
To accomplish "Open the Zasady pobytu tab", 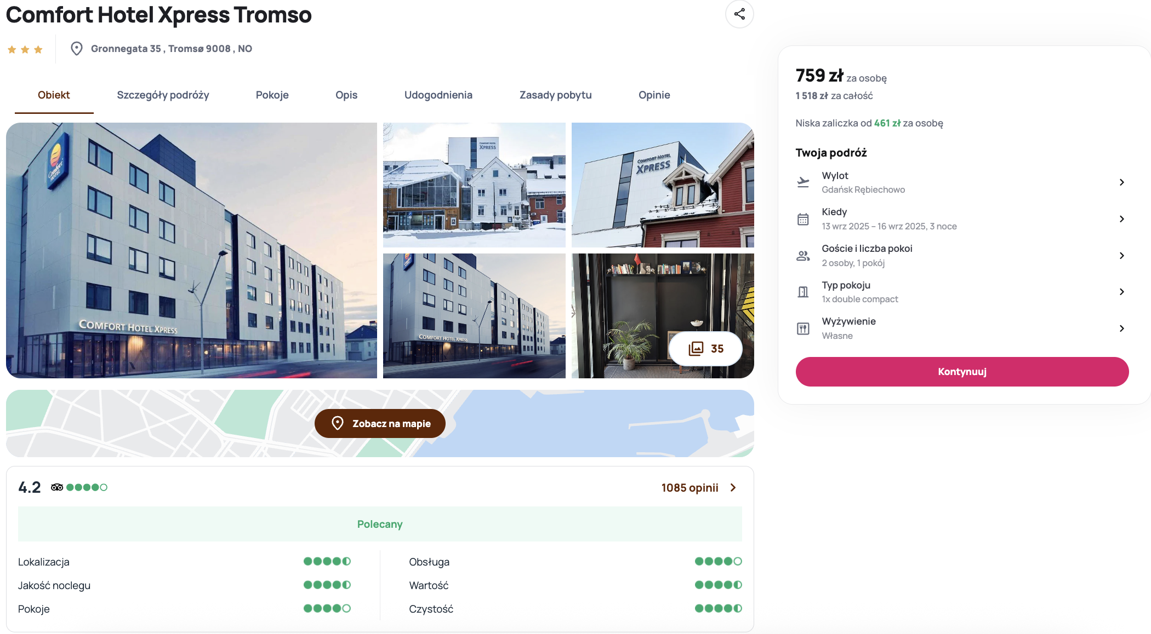I will point(555,95).
